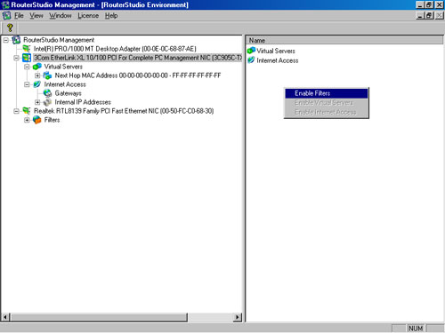Collapse the Realtek RTL8139 NIC node
This screenshot has width=445, height=333.
click(x=17, y=111)
